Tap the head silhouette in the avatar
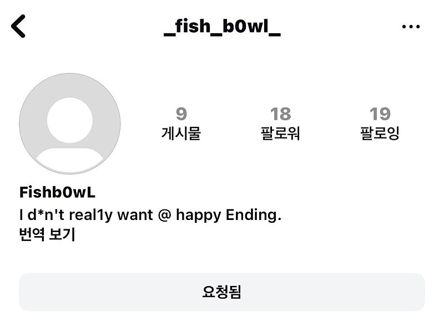Image resolution: width=444 pixels, height=328 pixels. pos(70,120)
